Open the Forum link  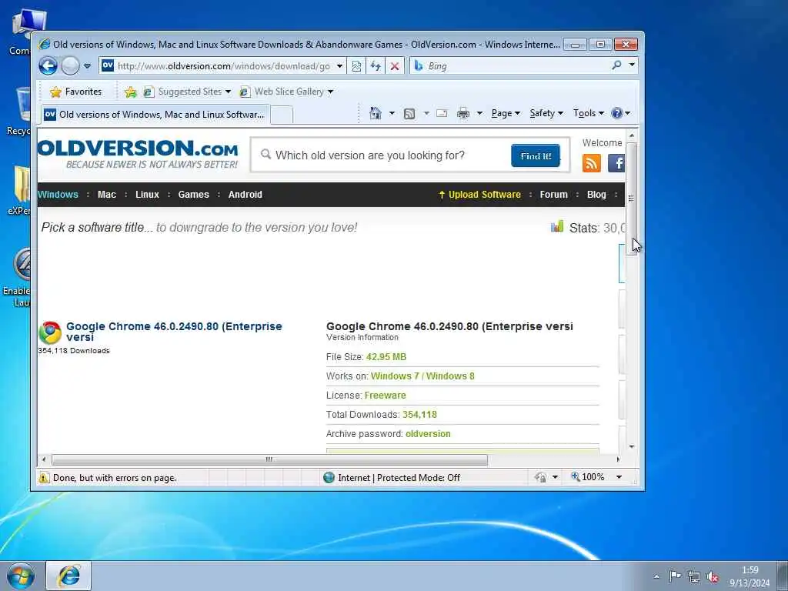point(553,195)
